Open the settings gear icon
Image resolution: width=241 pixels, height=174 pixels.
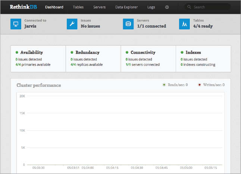click(167, 7)
